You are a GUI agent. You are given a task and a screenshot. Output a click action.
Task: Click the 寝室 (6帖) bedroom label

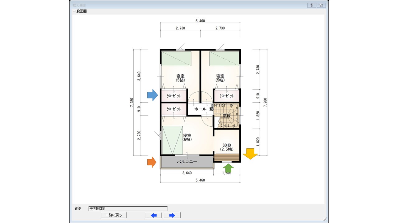[187, 137]
